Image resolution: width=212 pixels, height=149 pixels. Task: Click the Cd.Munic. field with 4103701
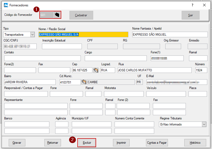click(70, 82)
